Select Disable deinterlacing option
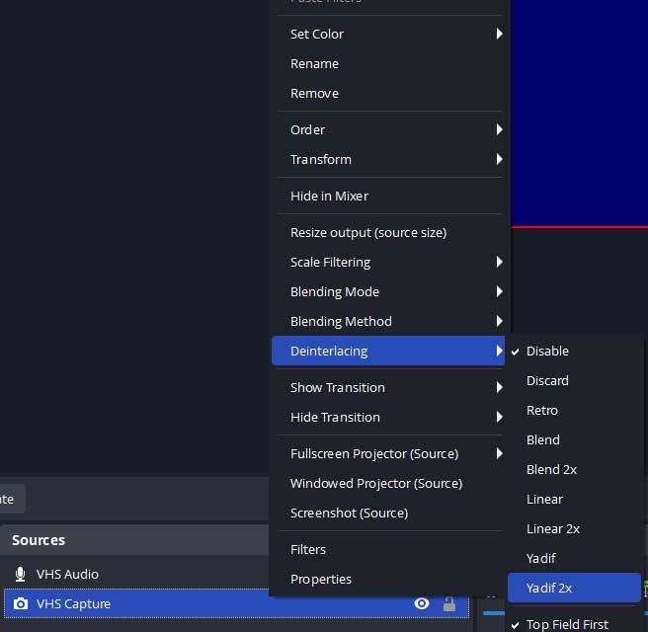Image resolution: width=648 pixels, height=632 pixels. (x=547, y=351)
